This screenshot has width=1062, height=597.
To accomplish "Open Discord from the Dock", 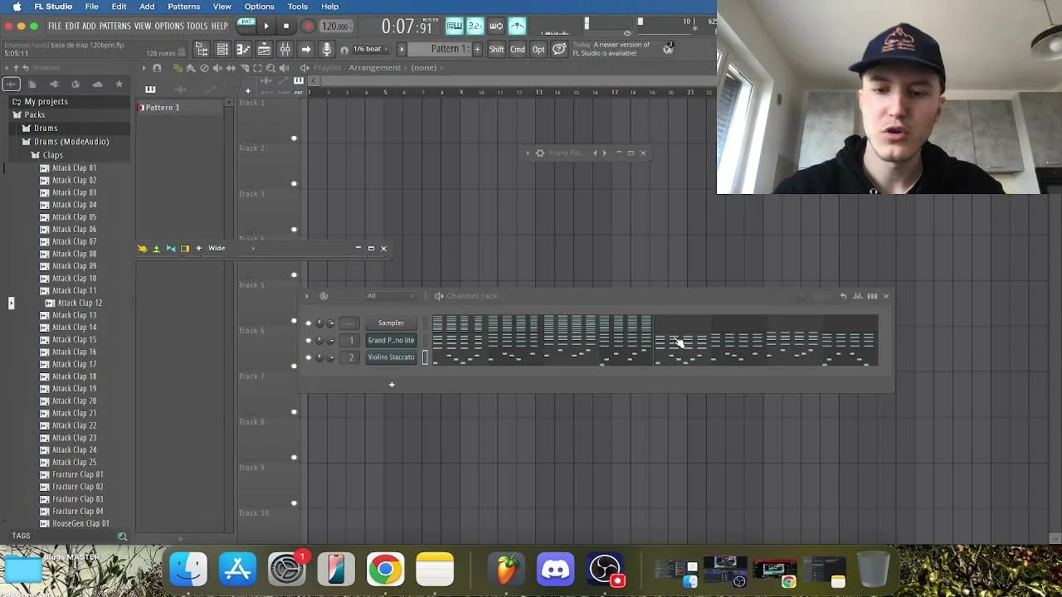I will [556, 570].
